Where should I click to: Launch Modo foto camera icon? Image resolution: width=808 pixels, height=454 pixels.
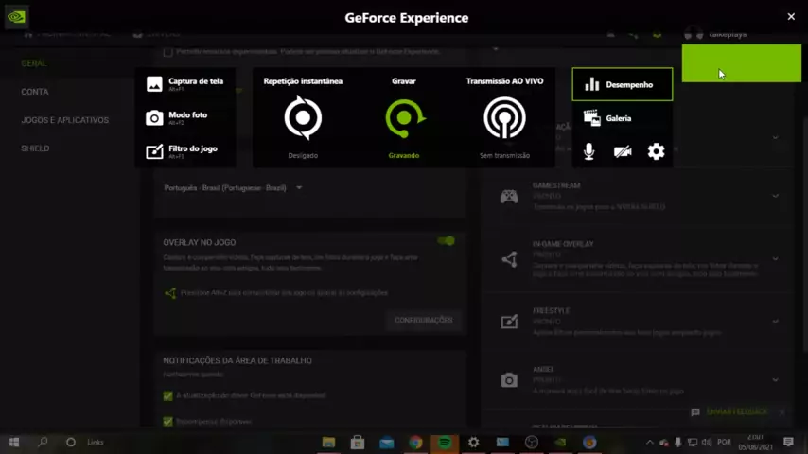point(154,118)
